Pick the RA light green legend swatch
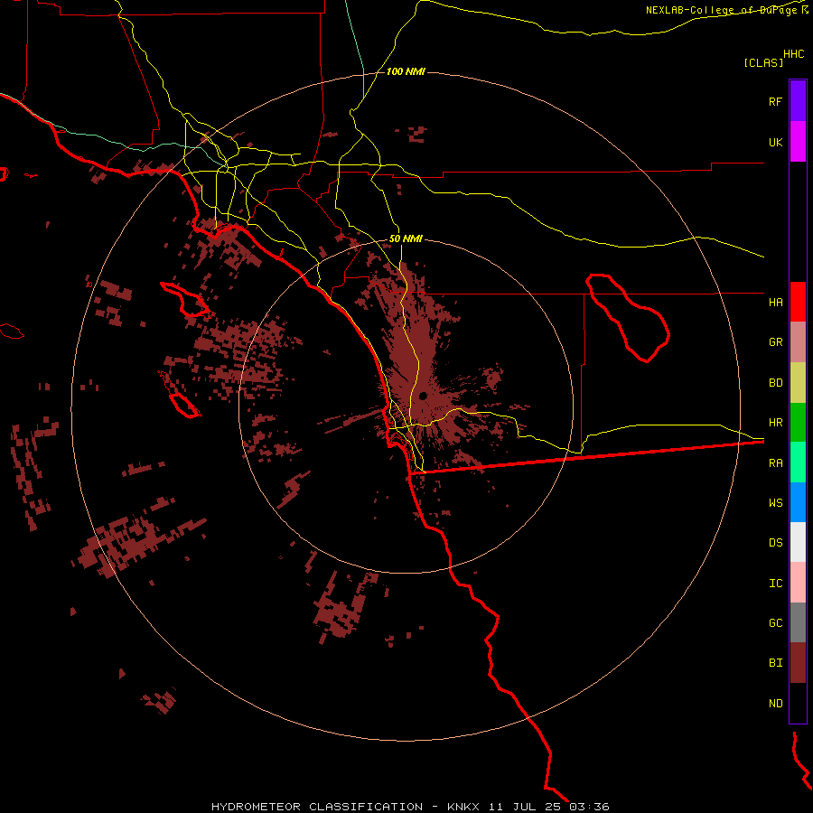 (798, 463)
